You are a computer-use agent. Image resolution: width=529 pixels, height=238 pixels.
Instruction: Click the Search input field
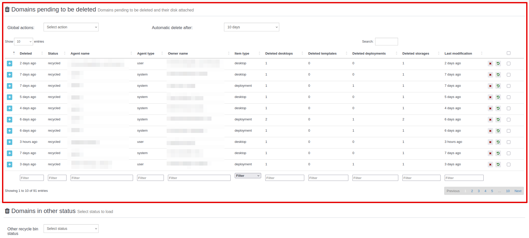point(386,42)
